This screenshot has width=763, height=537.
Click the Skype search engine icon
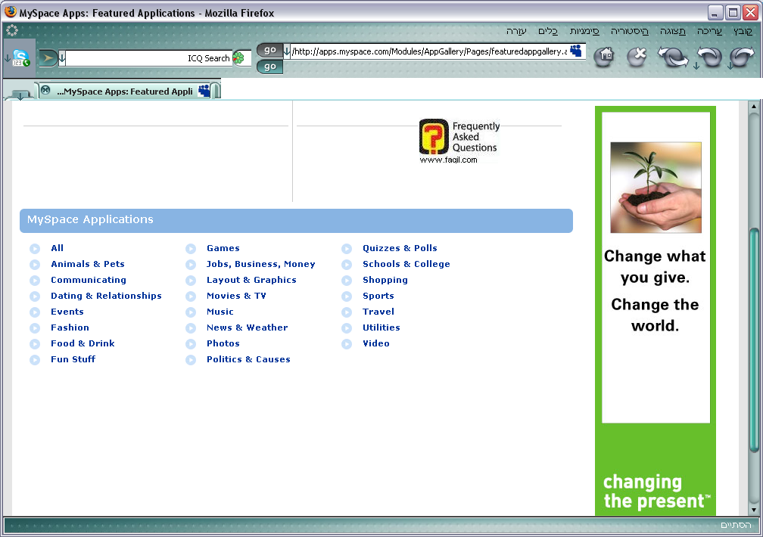pos(20,58)
